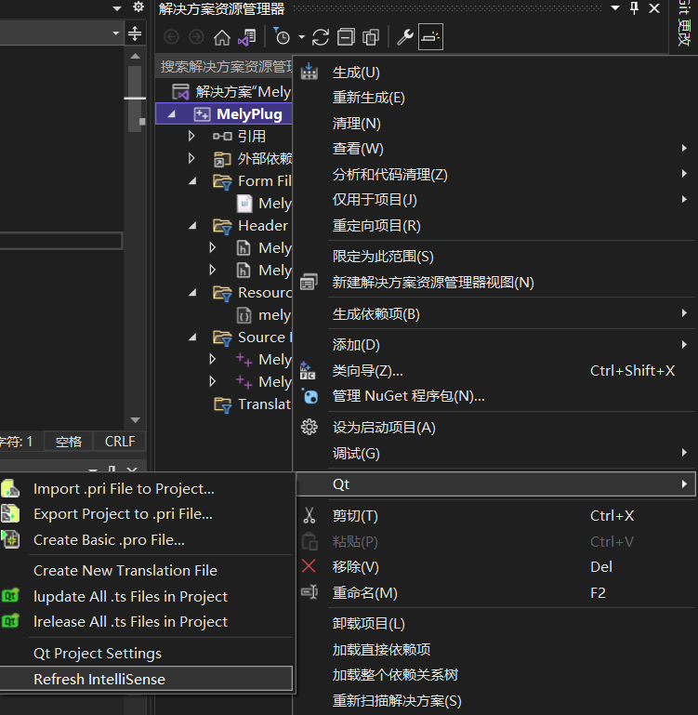Viewport: 698px width, 715px height.
Task: Expand the 引用 references node
Action: (191, 136)
